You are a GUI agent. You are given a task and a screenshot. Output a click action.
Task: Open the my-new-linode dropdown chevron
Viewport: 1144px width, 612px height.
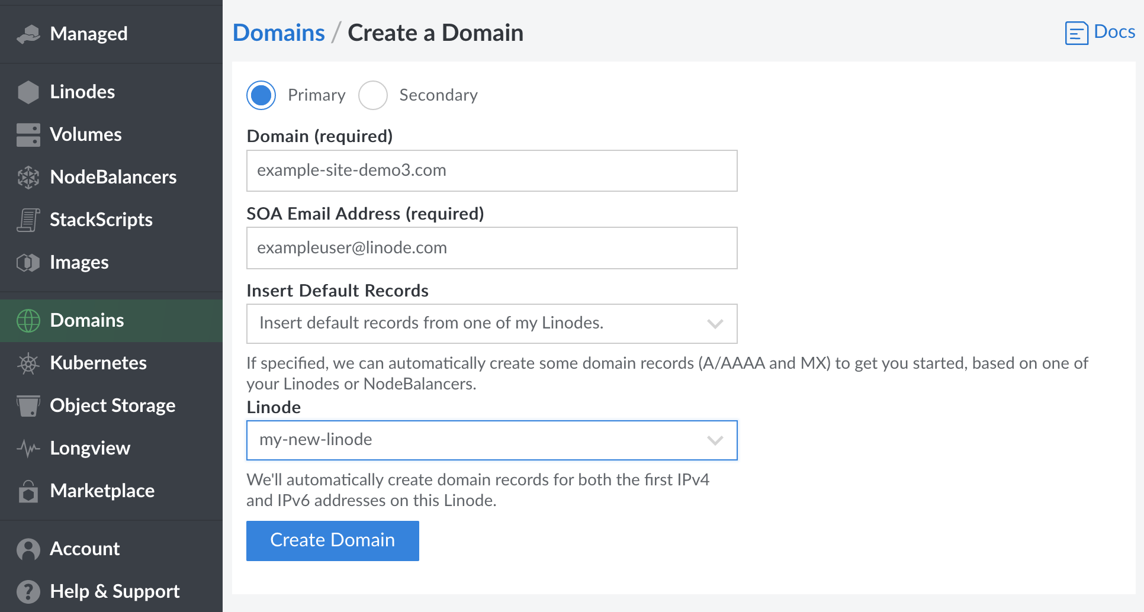(x=715, y=440)
